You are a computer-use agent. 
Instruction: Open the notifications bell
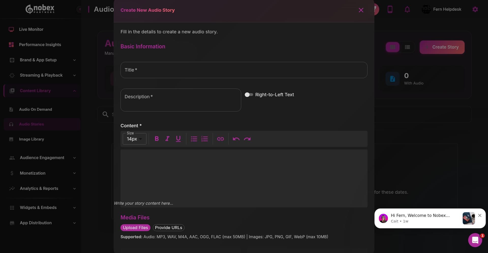(407, 9)
